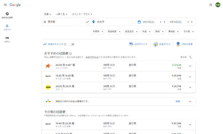Open the エコノミークラス class dropdown

[82, 14]
